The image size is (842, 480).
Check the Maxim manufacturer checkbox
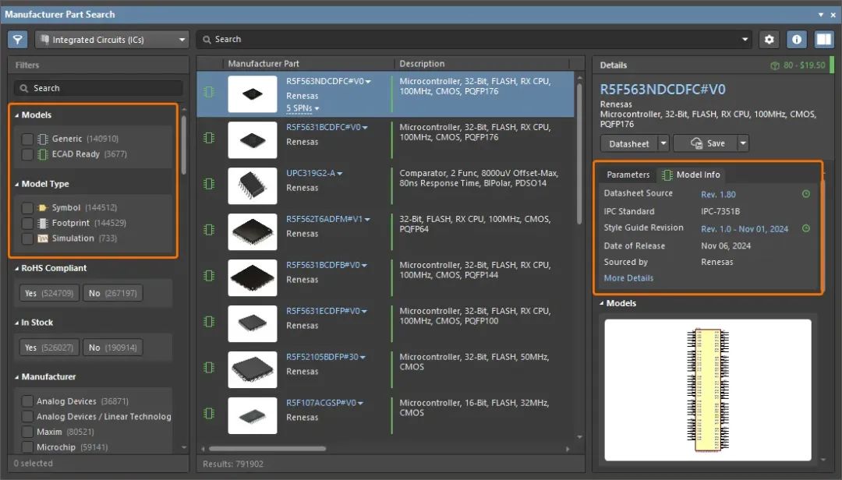point(27,432)
